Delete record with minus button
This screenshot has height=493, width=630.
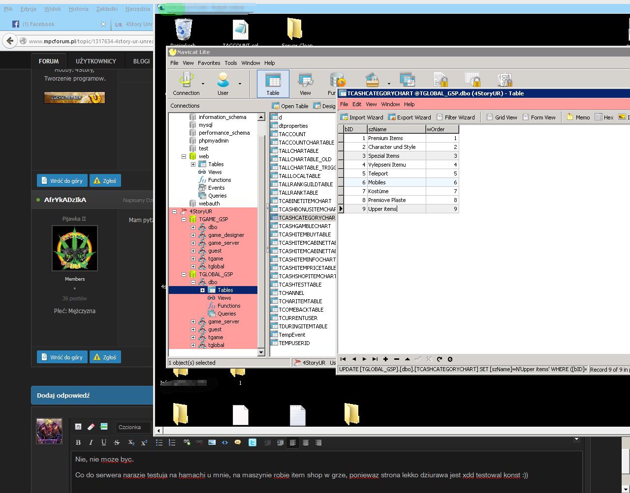pyautogui.click(x=397, y=359)
